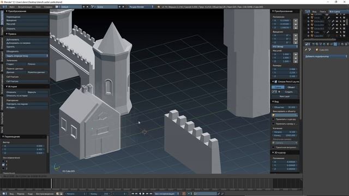
Task: Open the Файл menu
Action: point(12,7)
